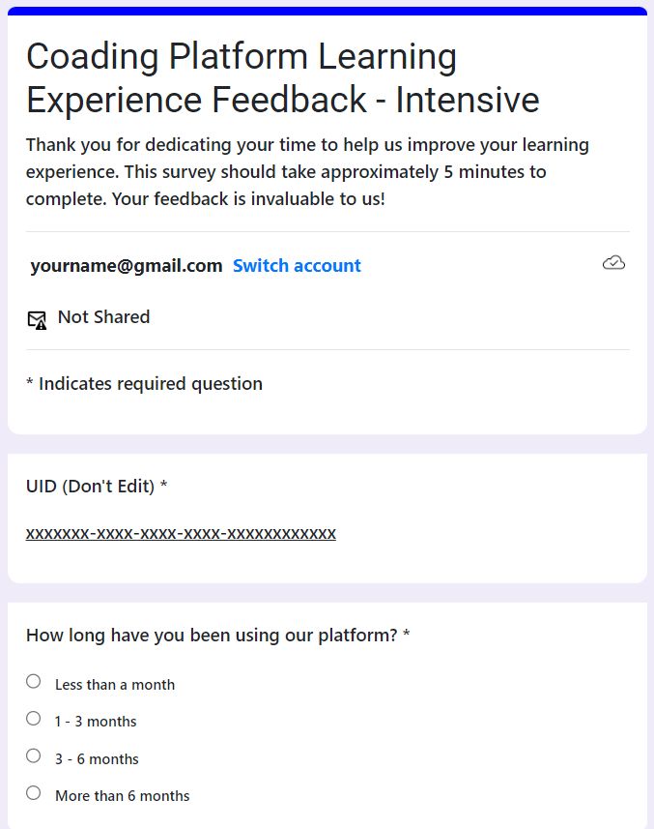Screen dimensions: 654x829
Task: Click the cloud draft-saved icon
Action: (613, 263)
